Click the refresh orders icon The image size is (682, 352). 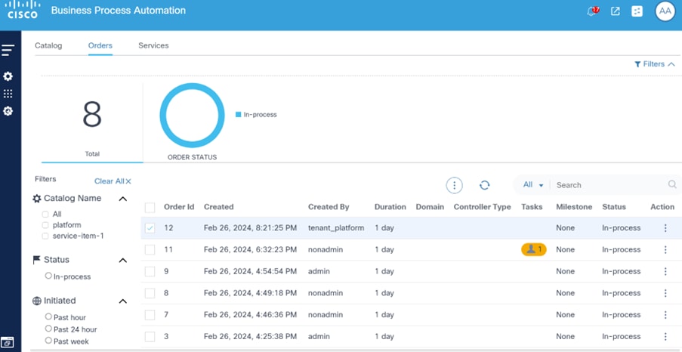485,185
